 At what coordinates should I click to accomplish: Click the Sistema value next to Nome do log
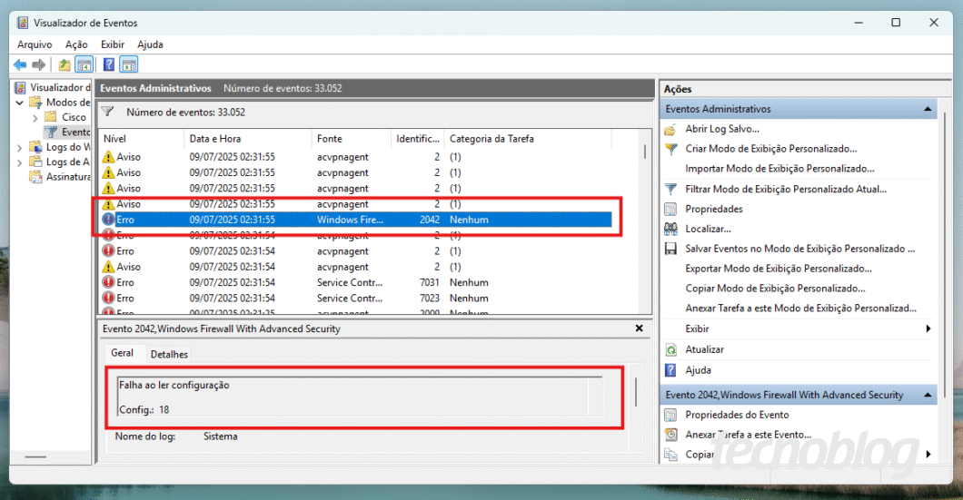pos(221,436)
